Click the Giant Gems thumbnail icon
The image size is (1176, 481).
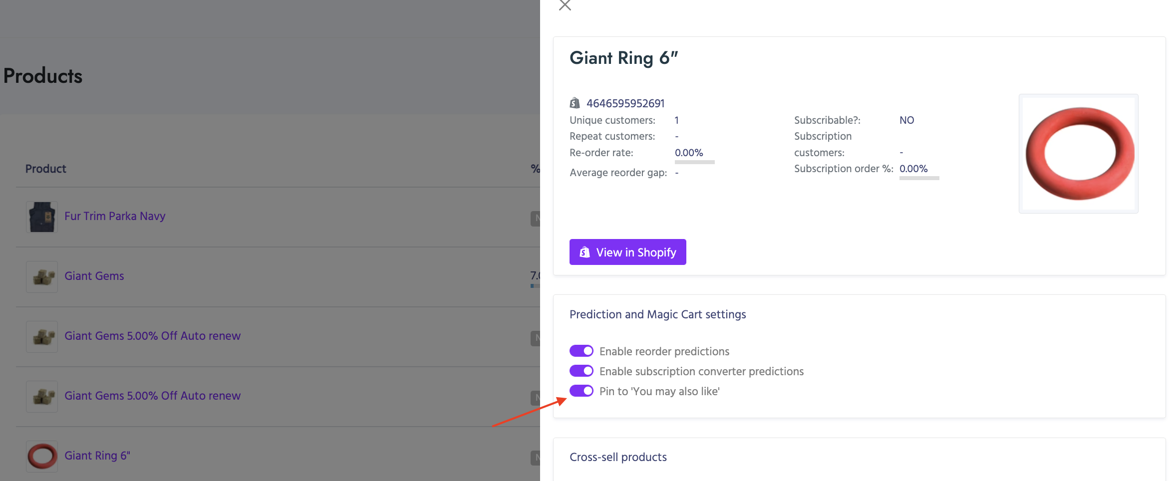(42, 277)
